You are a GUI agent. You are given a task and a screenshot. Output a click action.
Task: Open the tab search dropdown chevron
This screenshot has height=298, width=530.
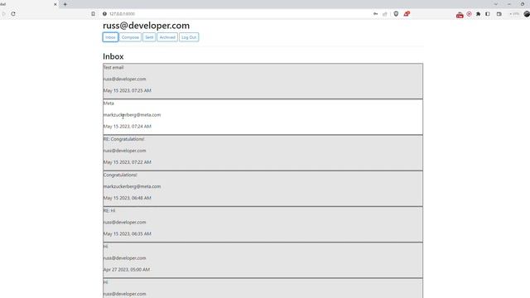coord(496,4)
